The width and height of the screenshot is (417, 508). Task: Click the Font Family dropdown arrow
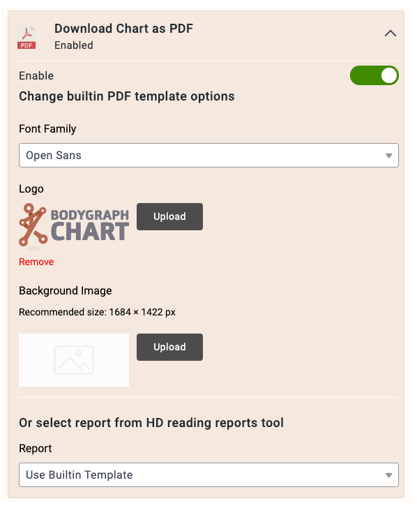point(389,156)
